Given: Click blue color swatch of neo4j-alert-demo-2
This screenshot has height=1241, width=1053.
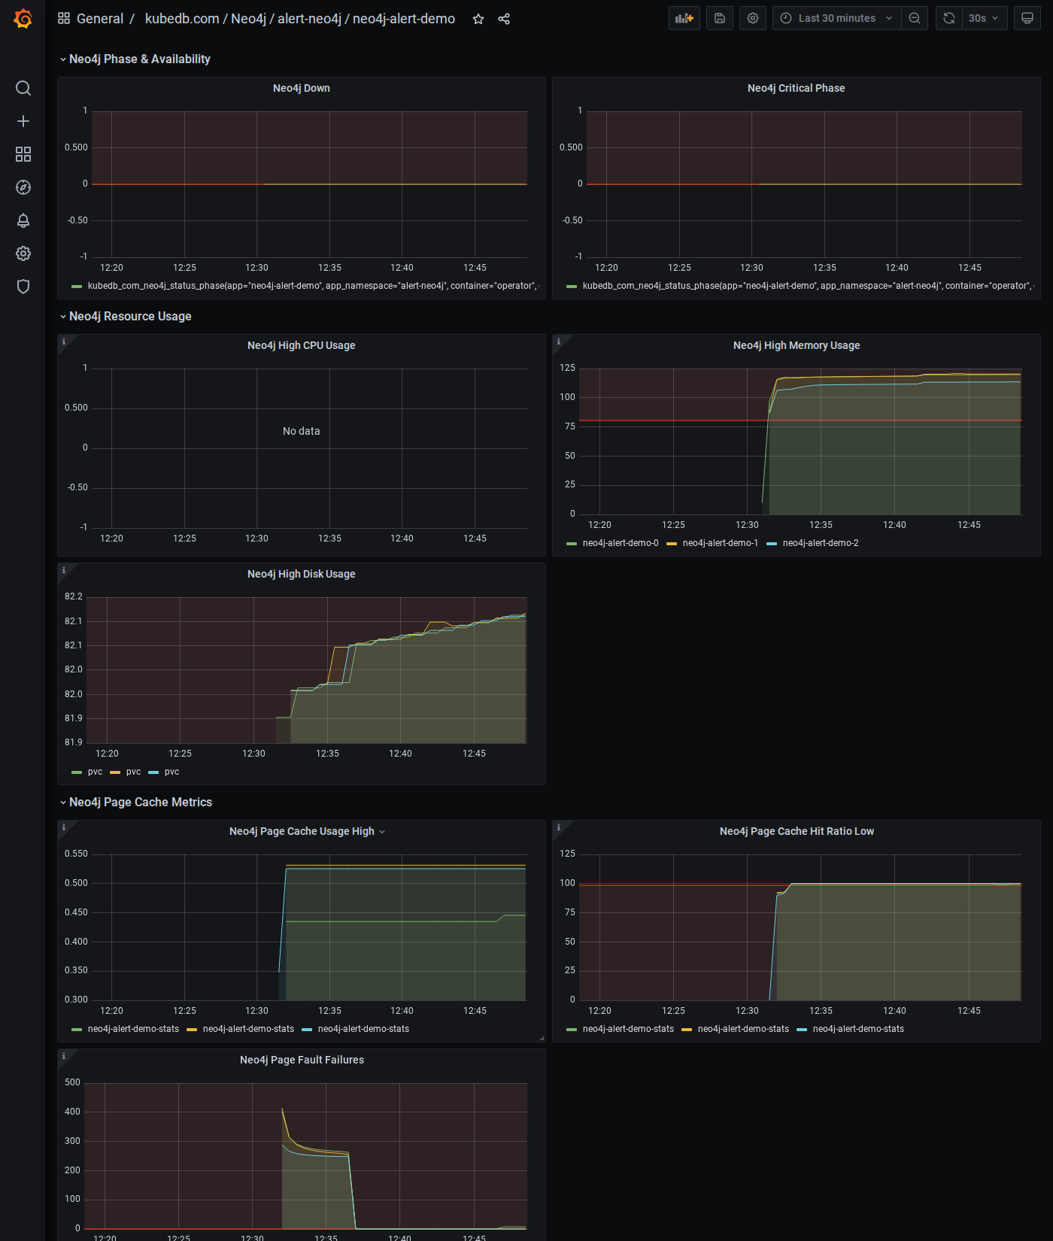Looking at the screenshot, I should 772,543.
